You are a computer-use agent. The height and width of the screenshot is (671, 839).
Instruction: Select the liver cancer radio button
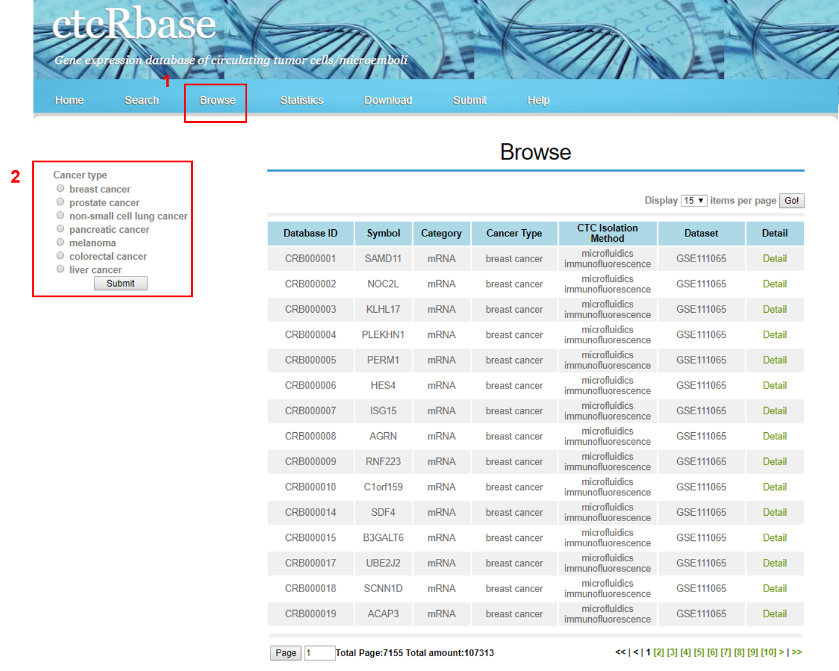[x=60, y=269]
